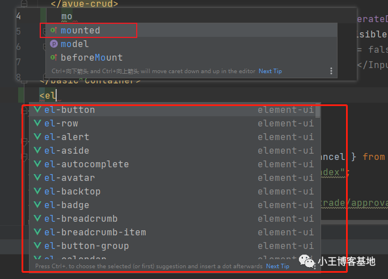The image size is (388, 279).
Task: Click the from keyword in import line
Action: (x=374, y=157)
